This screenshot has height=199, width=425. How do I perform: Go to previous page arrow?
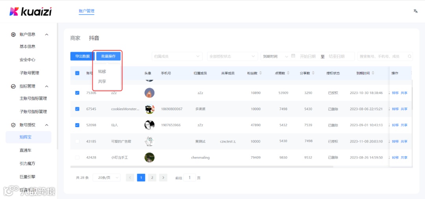tap(130, 178)
